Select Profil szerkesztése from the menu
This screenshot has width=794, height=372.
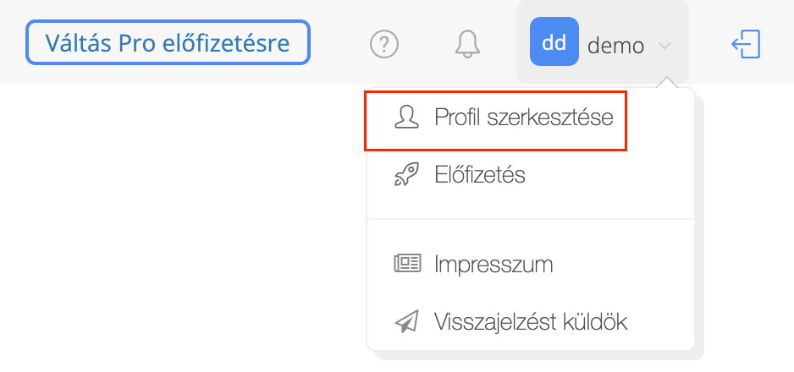tap(524, 118)
